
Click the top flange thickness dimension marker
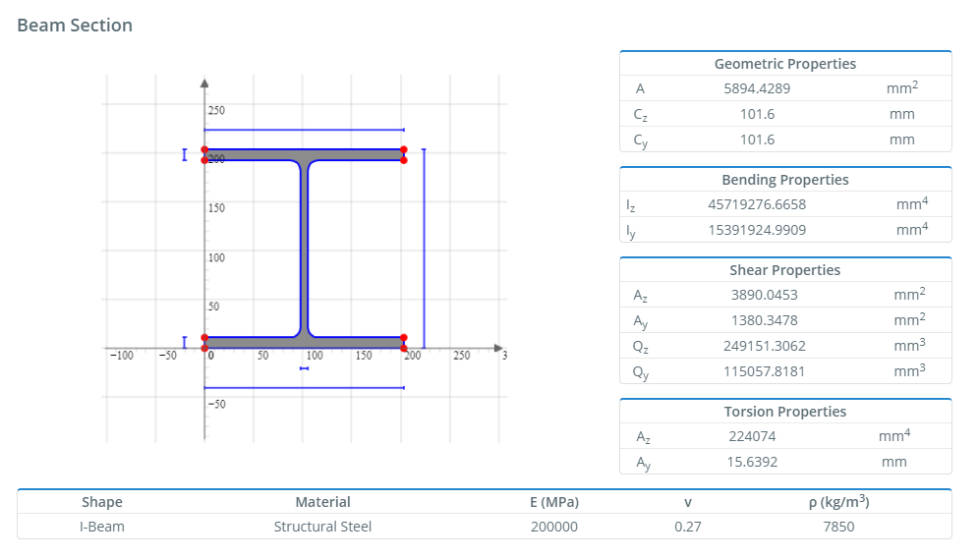(x=185, y=154)
